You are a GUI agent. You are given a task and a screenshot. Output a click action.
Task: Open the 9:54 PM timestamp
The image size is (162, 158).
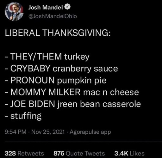[x=16, y=132]
